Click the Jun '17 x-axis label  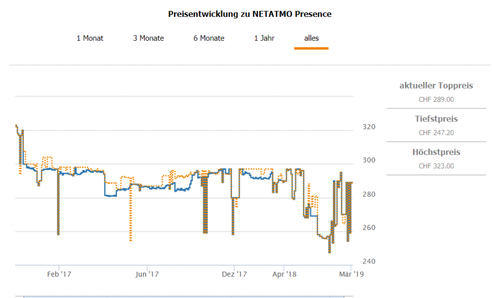[147, 274]
